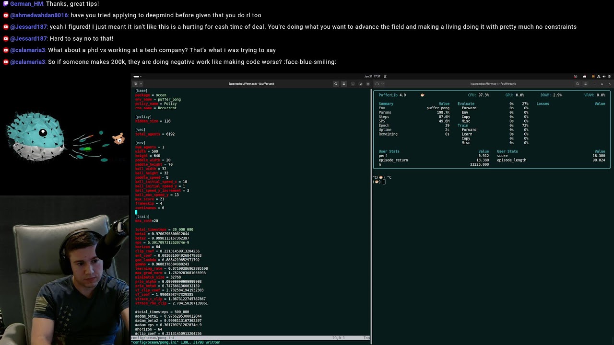This screenshot has height=345, width=614.
Task: Open new tab in right PufferLib terminal
Action: (x=377, y=84)
